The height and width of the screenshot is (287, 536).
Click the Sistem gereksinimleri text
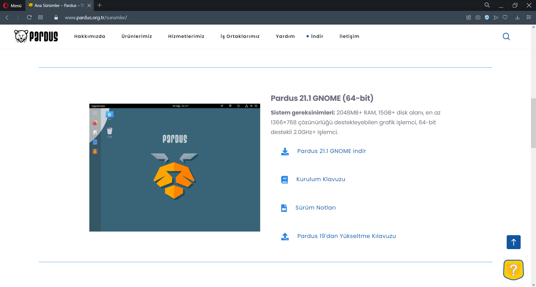pyautogui.click(x=303, y=113)
